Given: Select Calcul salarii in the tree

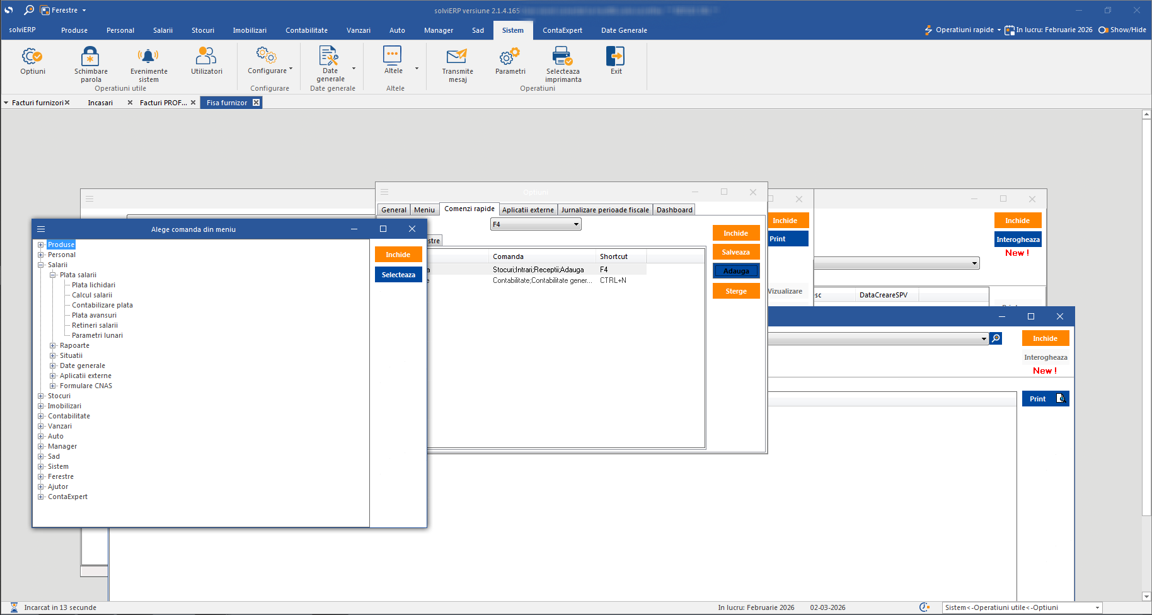Looking at the screenshot, I should point(92,295).
